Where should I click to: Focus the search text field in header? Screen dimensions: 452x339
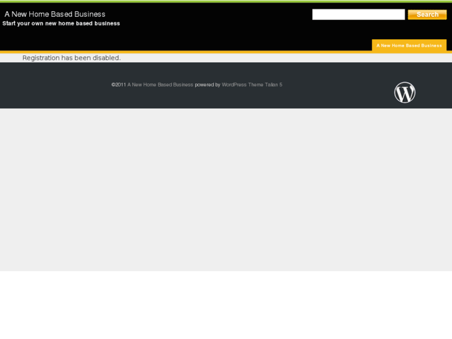tap(358, 14)
